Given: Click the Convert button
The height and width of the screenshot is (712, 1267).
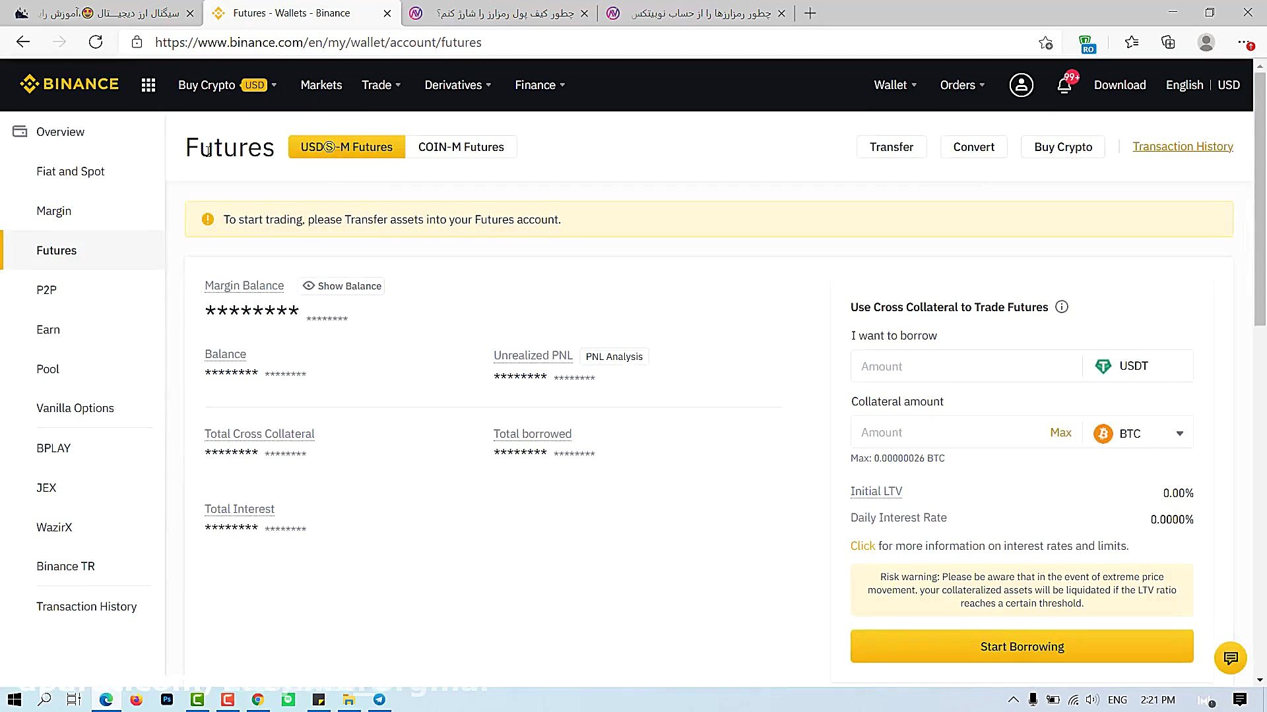Looking at the screenshot, I should tap(973, 147).
